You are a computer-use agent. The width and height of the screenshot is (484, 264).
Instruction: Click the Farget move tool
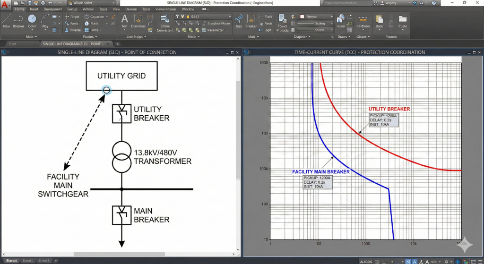pyautogui.click(x=72, y=17)
